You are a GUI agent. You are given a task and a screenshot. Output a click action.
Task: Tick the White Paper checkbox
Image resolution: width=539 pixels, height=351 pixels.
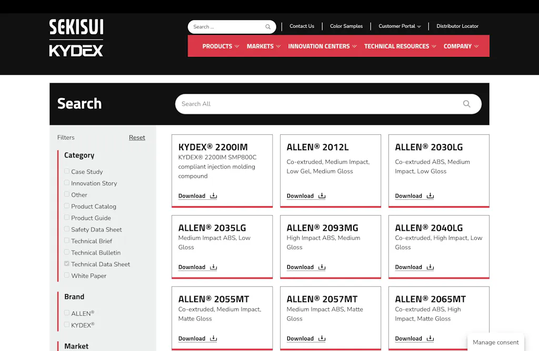[67, 275]
